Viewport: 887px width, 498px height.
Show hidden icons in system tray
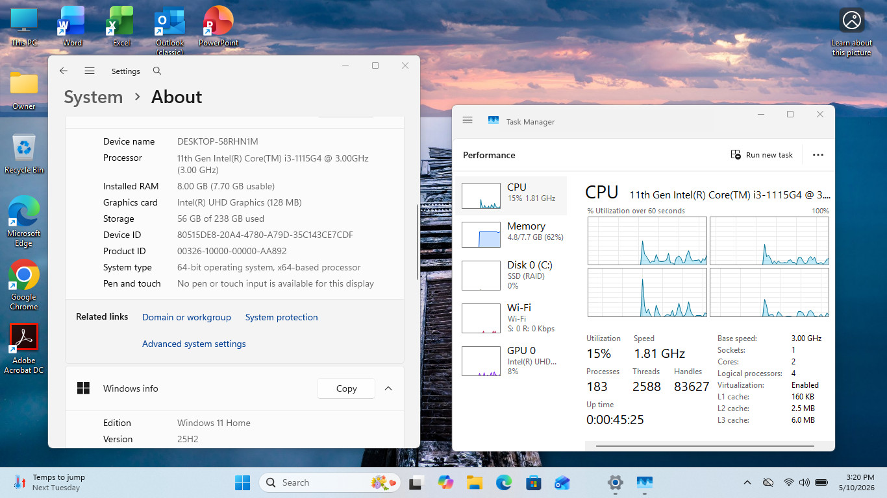point(747,482)
